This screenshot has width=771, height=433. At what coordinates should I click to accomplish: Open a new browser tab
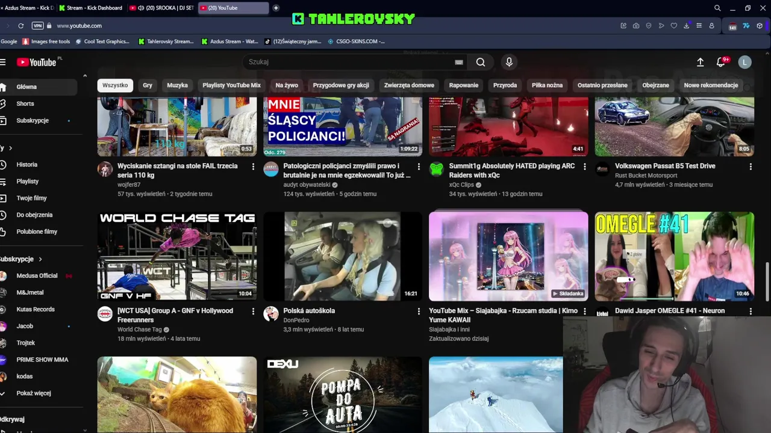276,8
